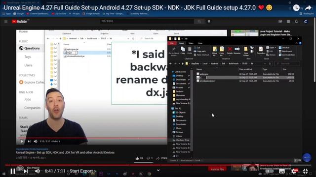
Task: Switch to Home tab in Explorer
Action: pyautogui.click(x=181, y=43)
